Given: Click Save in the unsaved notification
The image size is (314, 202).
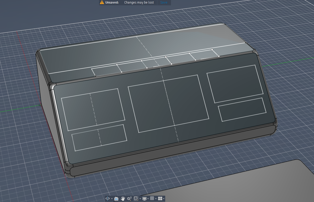Looking at the screenshot, I should coord(164,3).
